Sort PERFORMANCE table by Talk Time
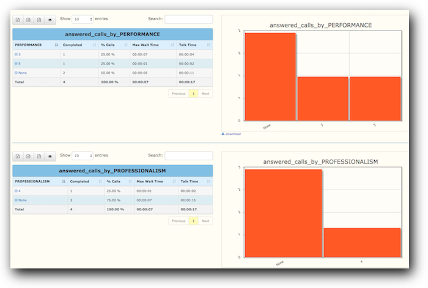Image resolution: width=428 pixels, height=288 pixels. coord(194,45)
